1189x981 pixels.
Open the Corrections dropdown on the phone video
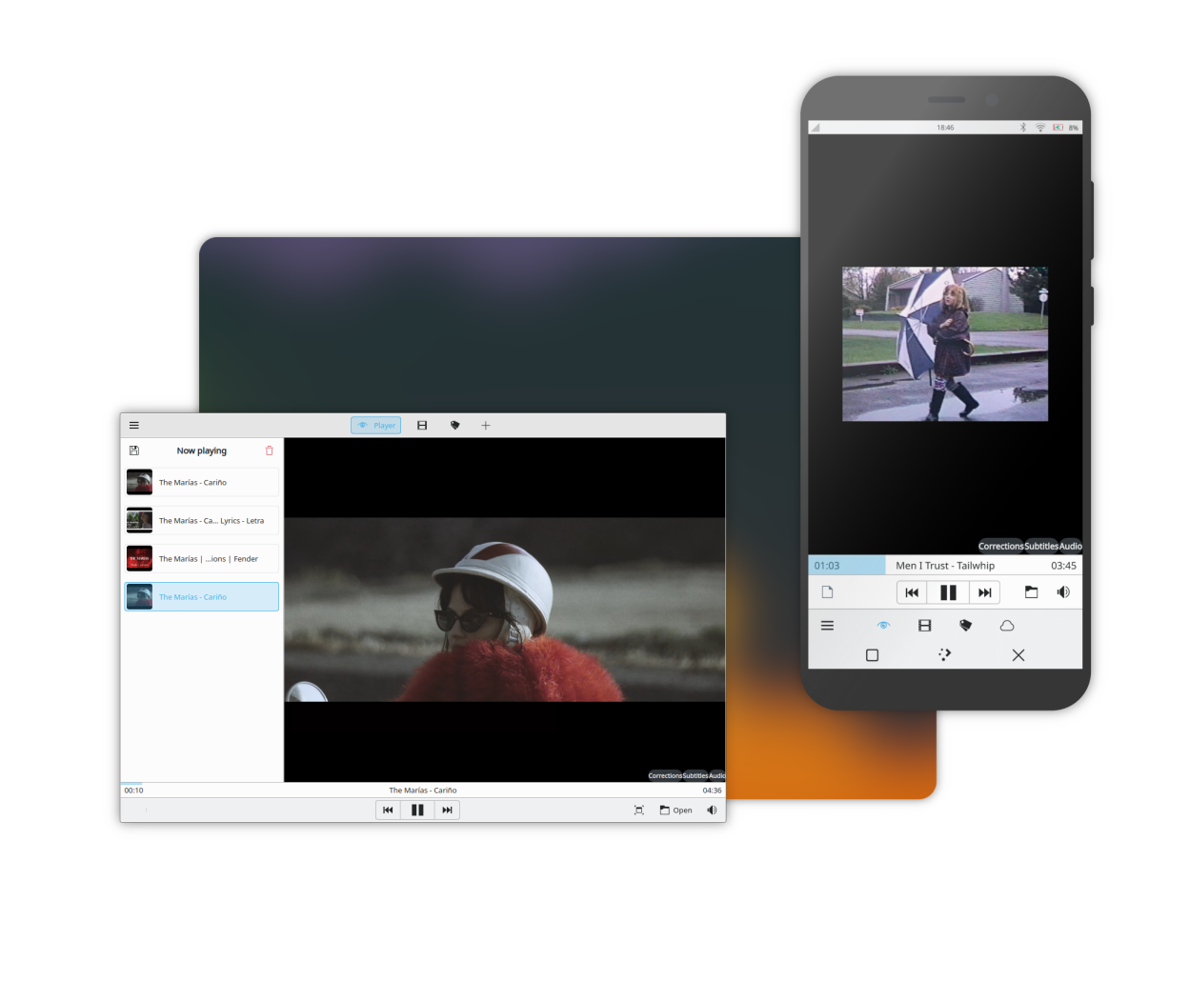pyautogui.click(x=1000, y=547)
